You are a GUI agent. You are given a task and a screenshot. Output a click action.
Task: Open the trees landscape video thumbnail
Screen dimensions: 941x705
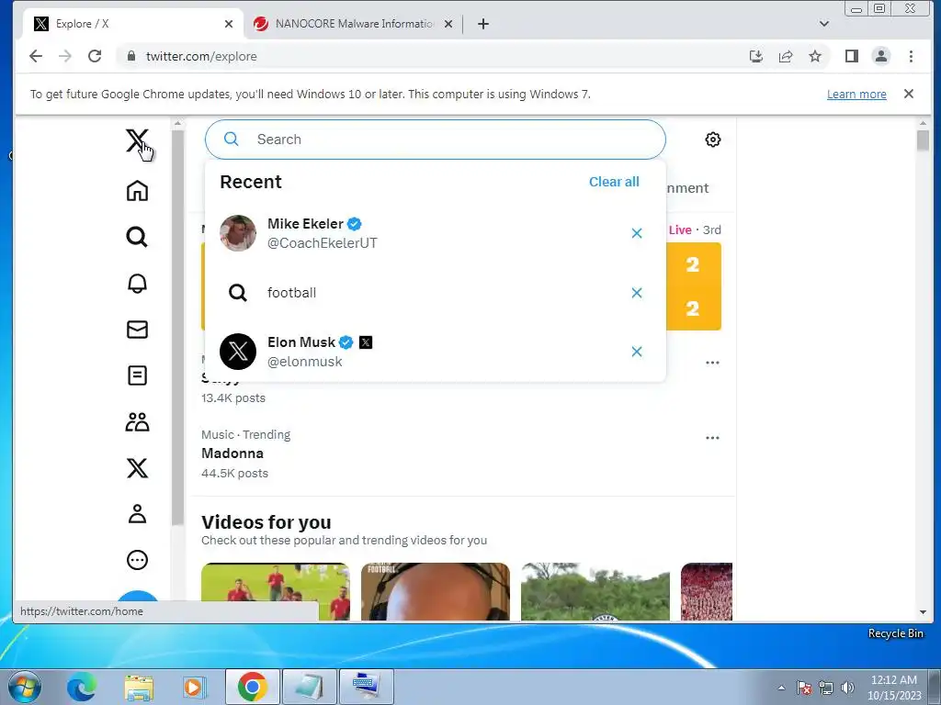(x=595, y=591)
